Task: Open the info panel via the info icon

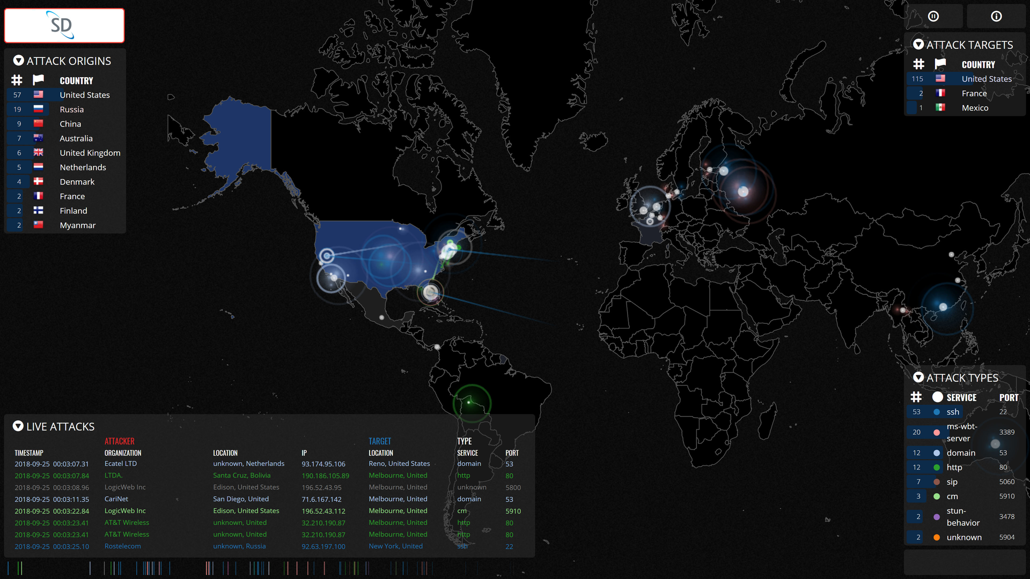Action: (x=996, y=16)
